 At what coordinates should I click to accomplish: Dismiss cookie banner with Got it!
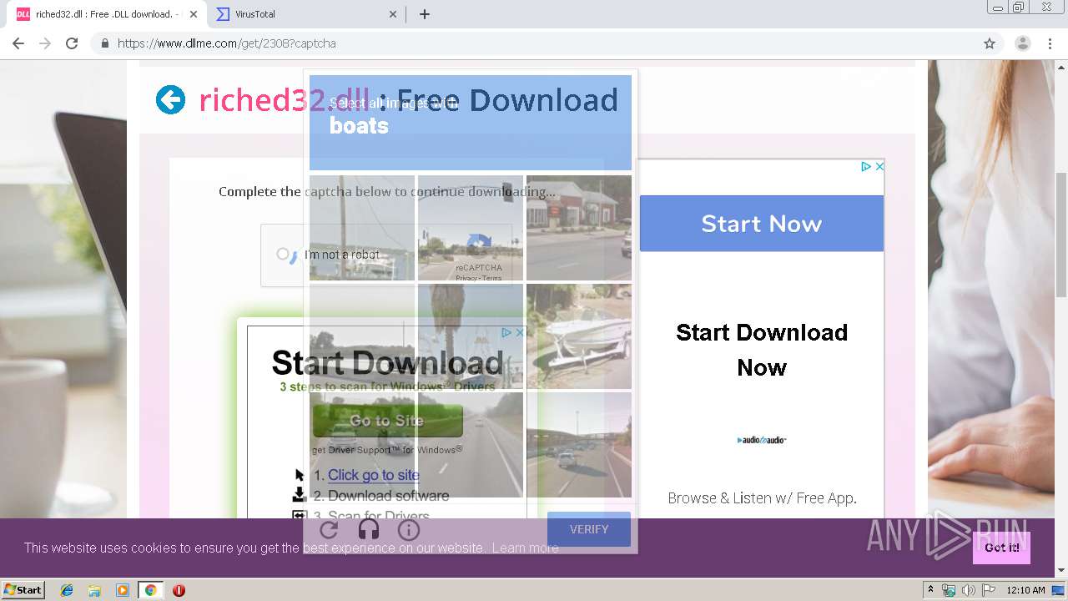click(1001, 548)
